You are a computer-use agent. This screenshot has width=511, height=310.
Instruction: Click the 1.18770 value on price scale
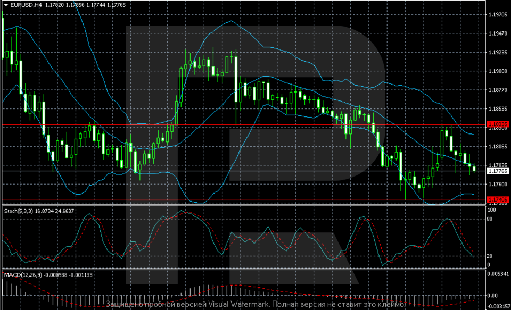click(498, 90)
